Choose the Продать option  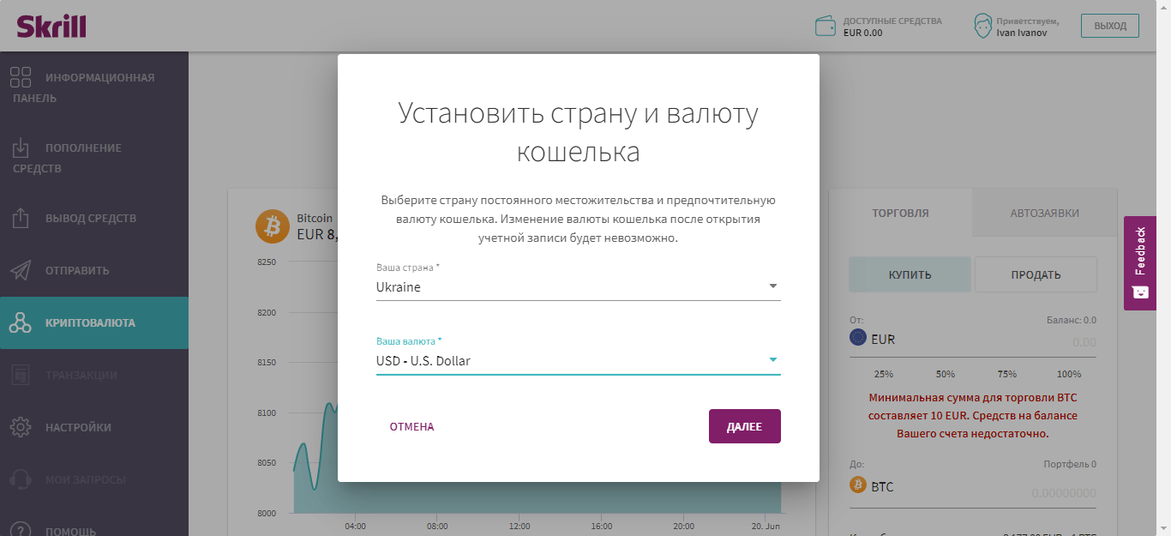[1036, 274]
